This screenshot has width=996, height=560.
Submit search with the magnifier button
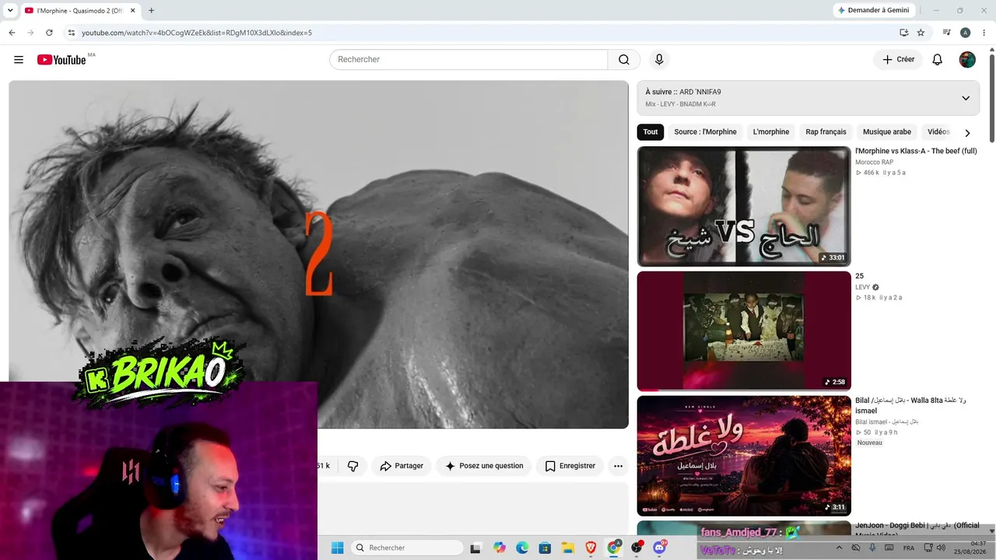pos(624,60)
